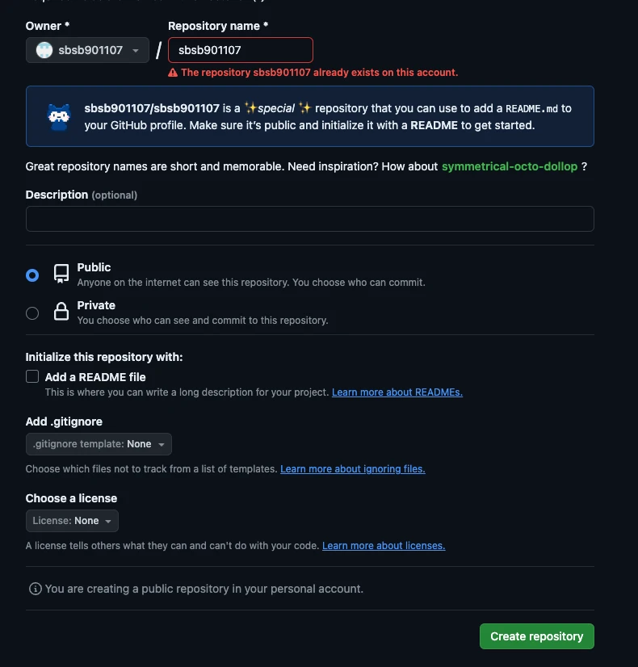Click the Mona octocat mascot icon

coord(59,117)
